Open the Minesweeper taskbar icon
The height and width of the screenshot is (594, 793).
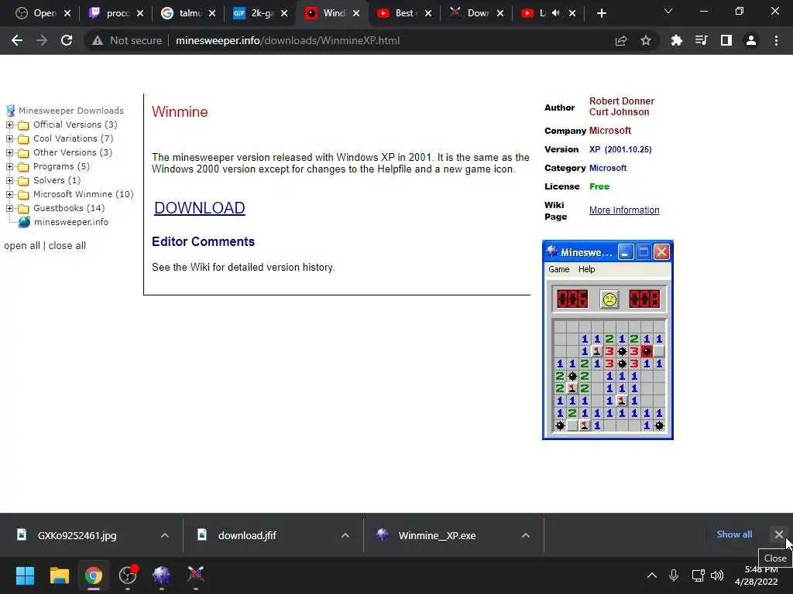tap(161, 575)
